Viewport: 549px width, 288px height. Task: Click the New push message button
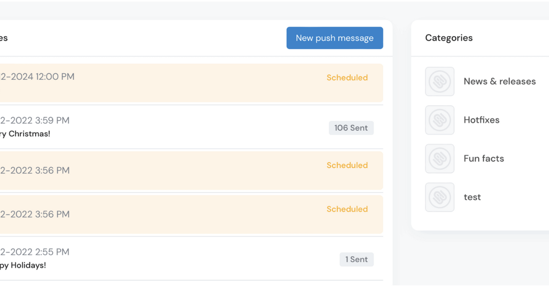(x=334, y=38)
